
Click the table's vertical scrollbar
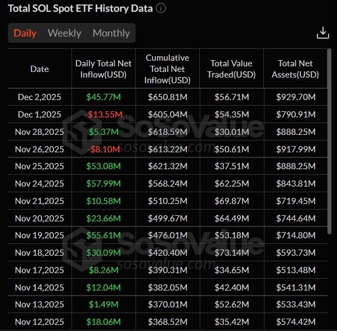[329, 141]
